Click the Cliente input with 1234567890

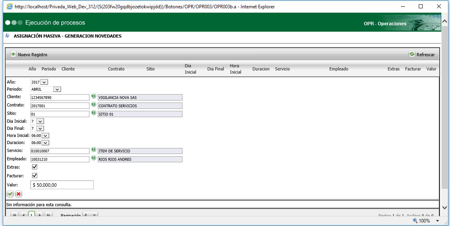coord(60,98)
